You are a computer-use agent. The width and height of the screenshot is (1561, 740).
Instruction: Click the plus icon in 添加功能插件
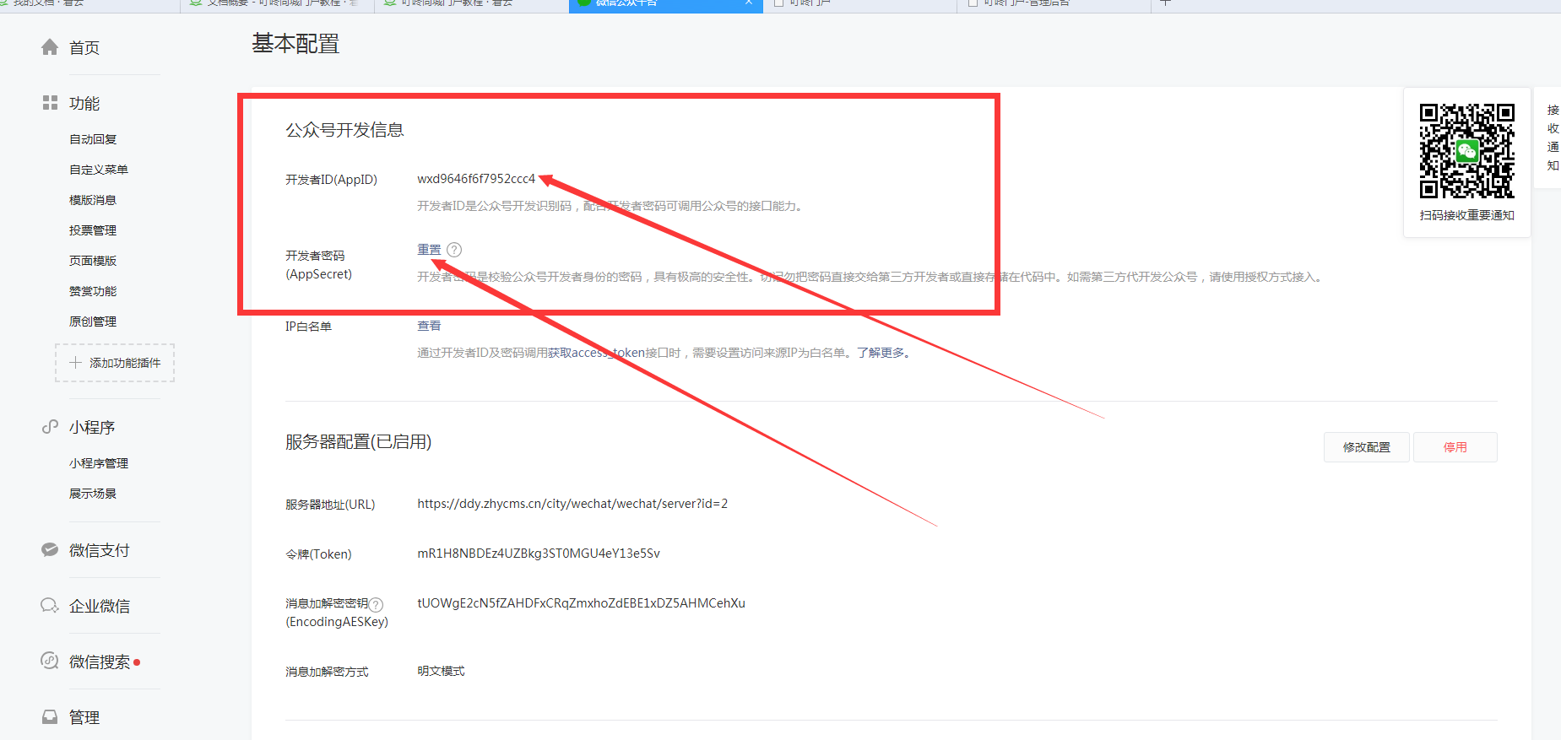click(x=75, y=363)
